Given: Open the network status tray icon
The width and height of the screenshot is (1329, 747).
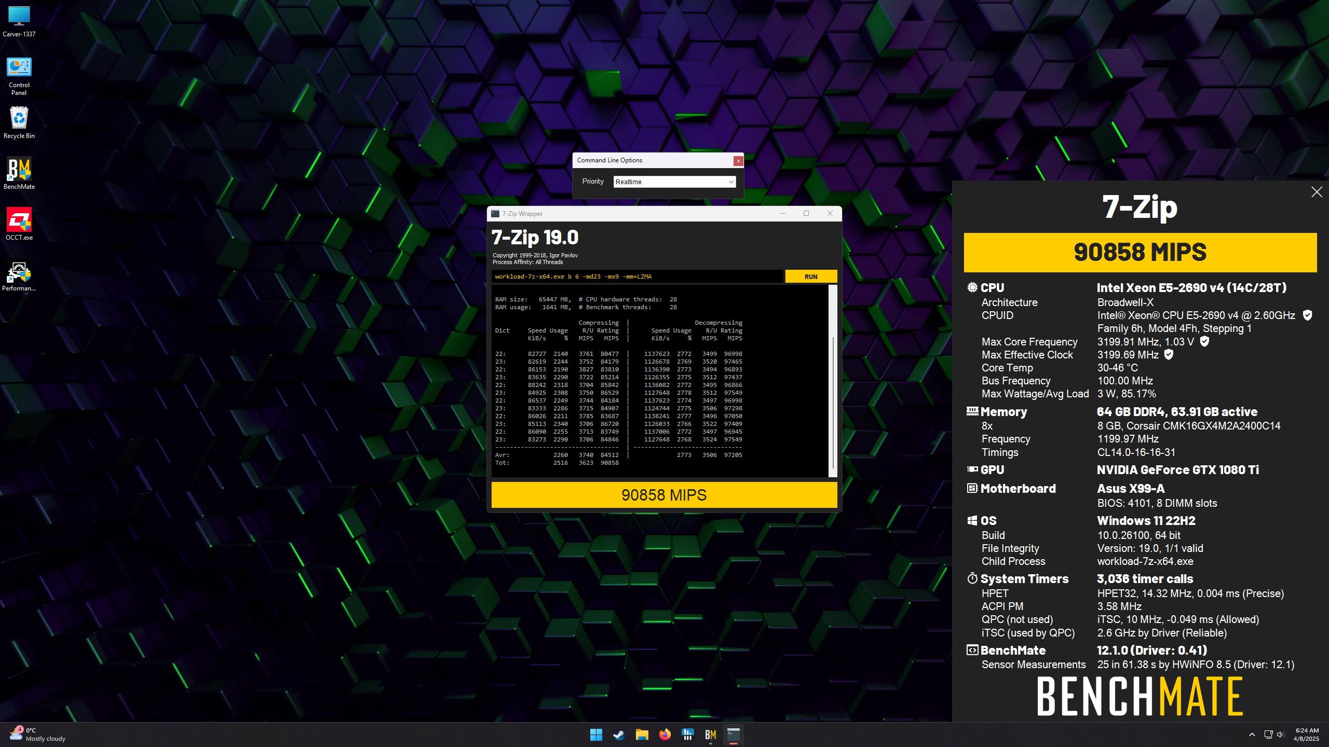Looking at the screenshot, I should [x=1268, y=735].
